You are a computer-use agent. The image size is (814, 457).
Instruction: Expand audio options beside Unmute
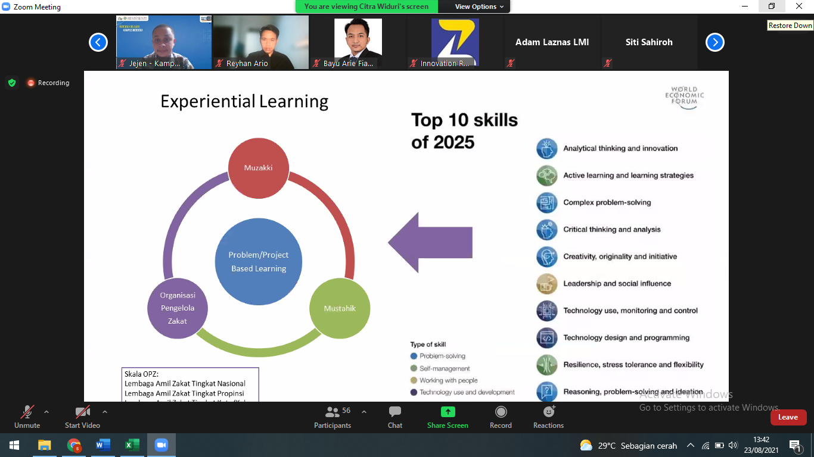tap(46, 412)
